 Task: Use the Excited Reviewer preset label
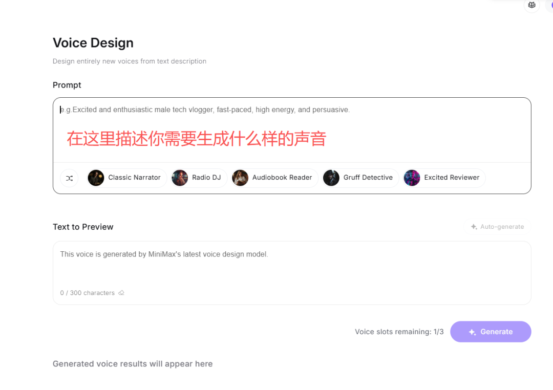[452, 178]
